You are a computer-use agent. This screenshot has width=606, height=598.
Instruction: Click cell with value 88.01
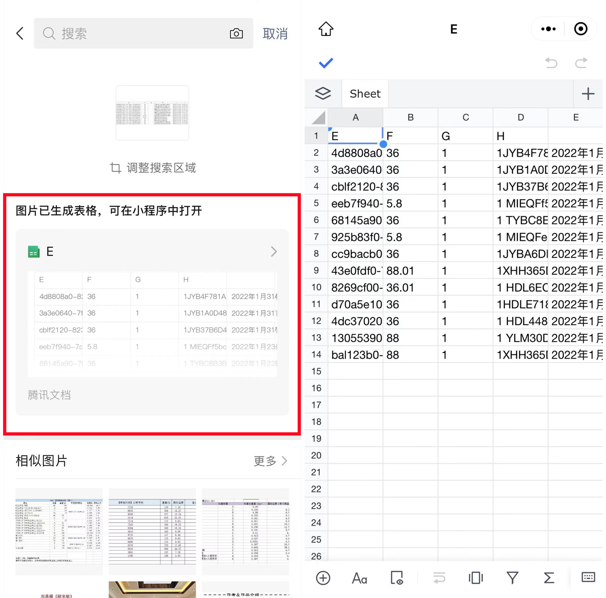pyautogui.click(x=410, y=270)
